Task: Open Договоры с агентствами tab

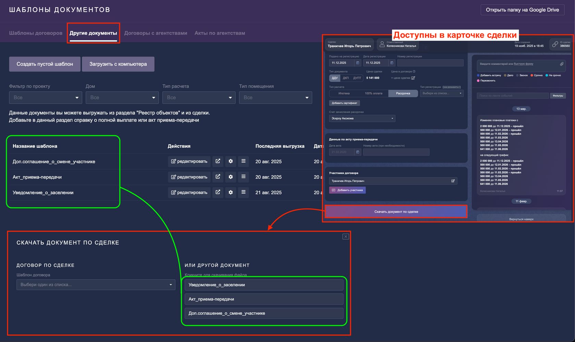Action: click(x=156, y=33)
